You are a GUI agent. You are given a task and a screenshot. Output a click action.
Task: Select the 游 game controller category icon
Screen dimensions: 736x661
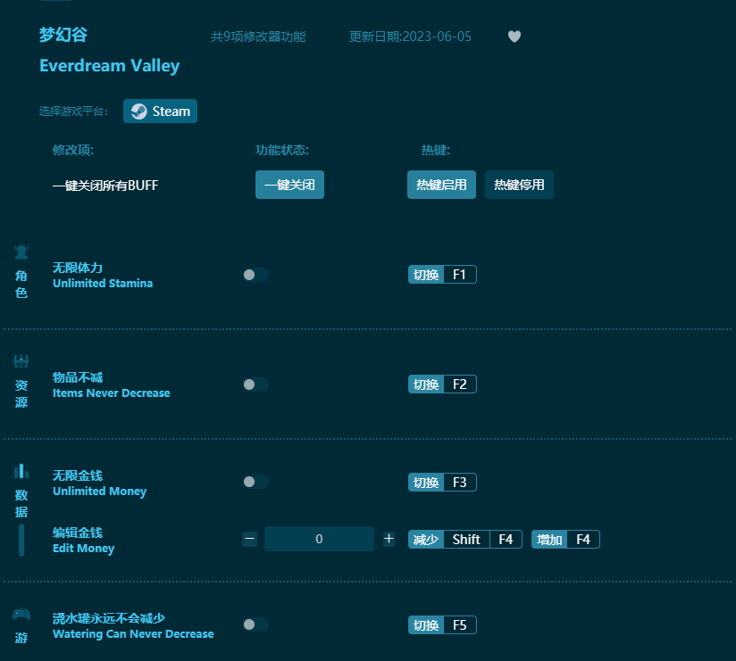pyautogui.click(x=21, y=614)
